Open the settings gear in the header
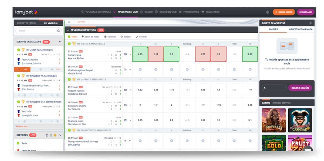Image resolution: width=324 pixels, height=161 pixels. click(268, 12)
